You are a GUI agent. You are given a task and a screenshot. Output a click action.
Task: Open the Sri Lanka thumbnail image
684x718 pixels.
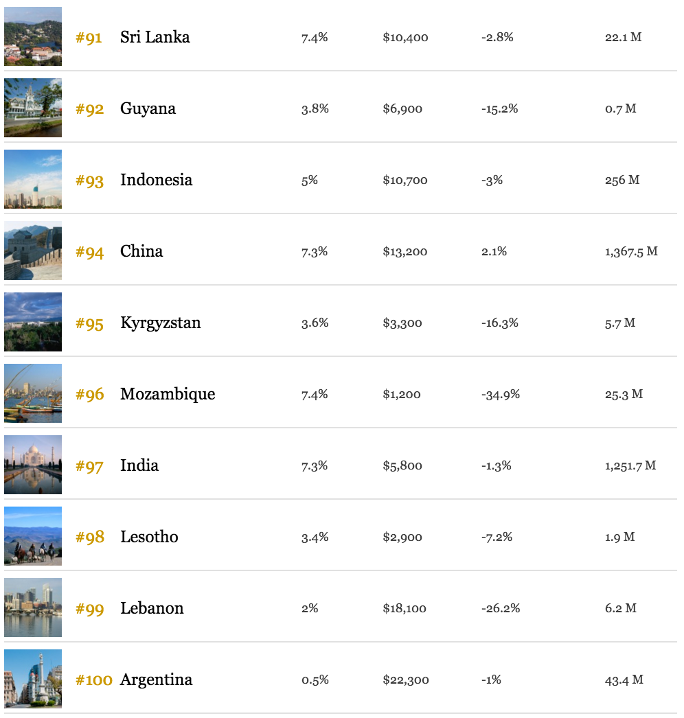tap(33, 36)
